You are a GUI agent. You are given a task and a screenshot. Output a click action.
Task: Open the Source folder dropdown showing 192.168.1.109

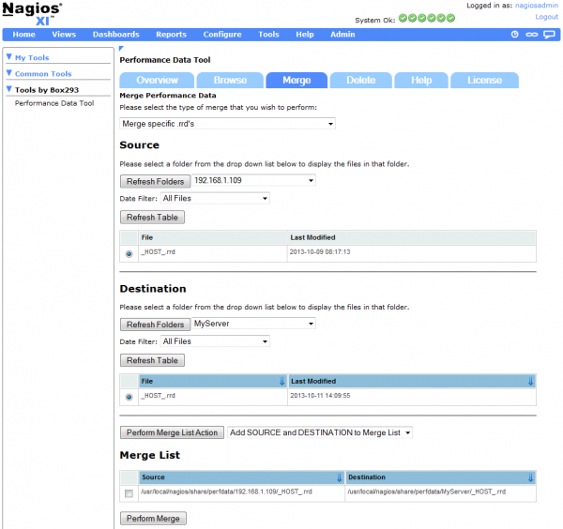[254, 180]
